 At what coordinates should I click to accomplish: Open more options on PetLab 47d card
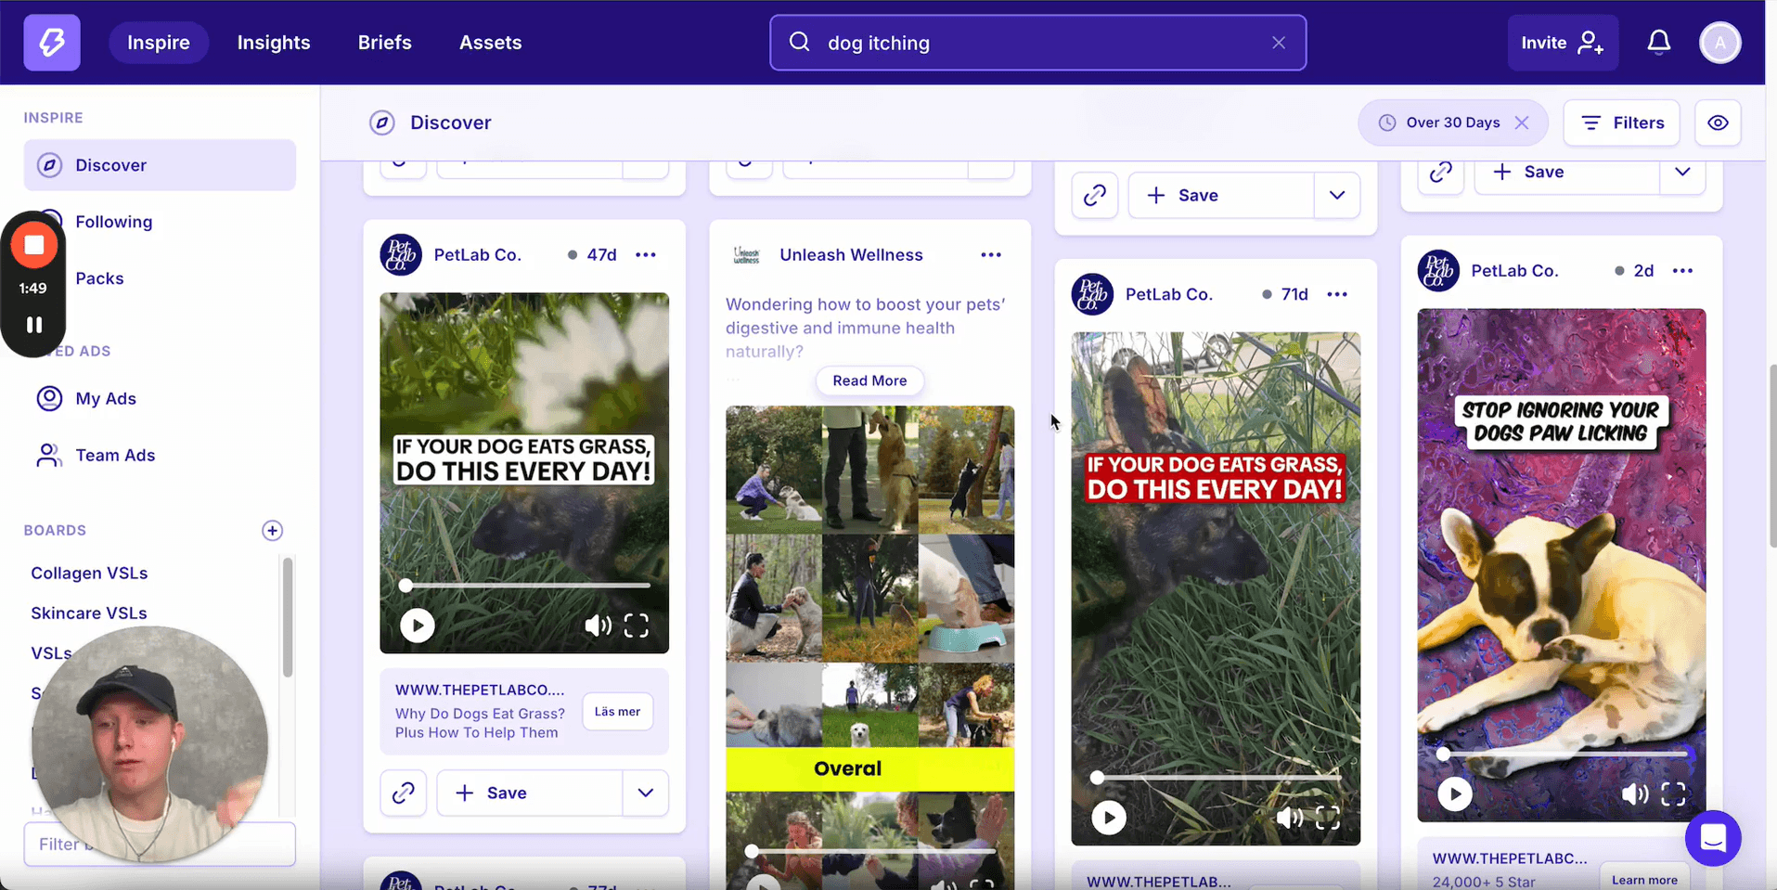(646, 255)
